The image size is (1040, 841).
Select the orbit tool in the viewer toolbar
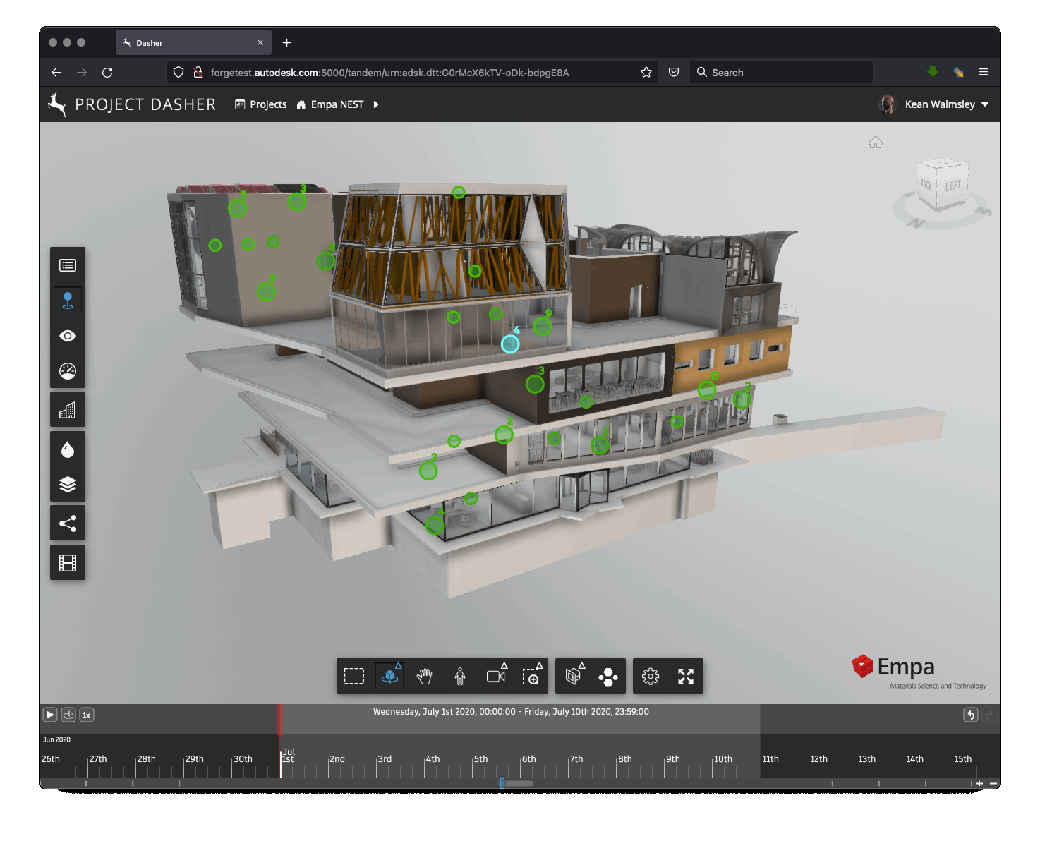[389, 676]
